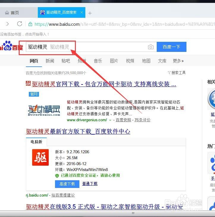Open www.drivergenius.com/ green URL
215x217 pixels.
pyautogui.click(x=87, y=120)
